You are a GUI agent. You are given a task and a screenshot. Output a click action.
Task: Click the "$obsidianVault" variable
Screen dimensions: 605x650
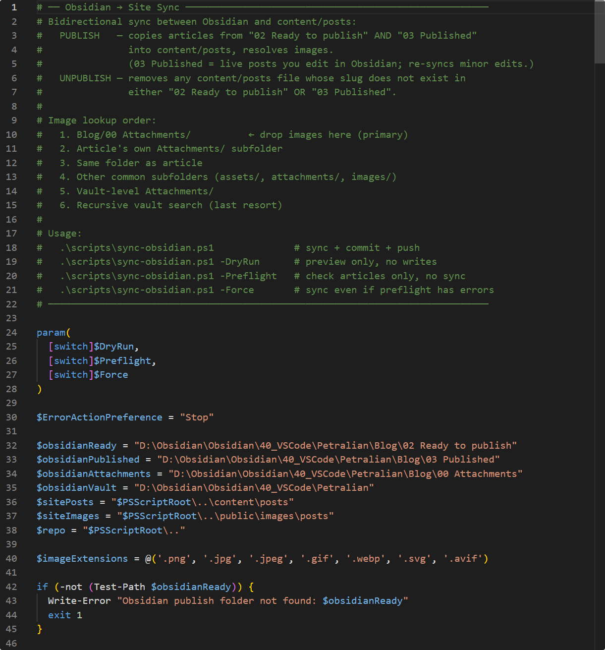pyautogui.click(x=77, y=488)
